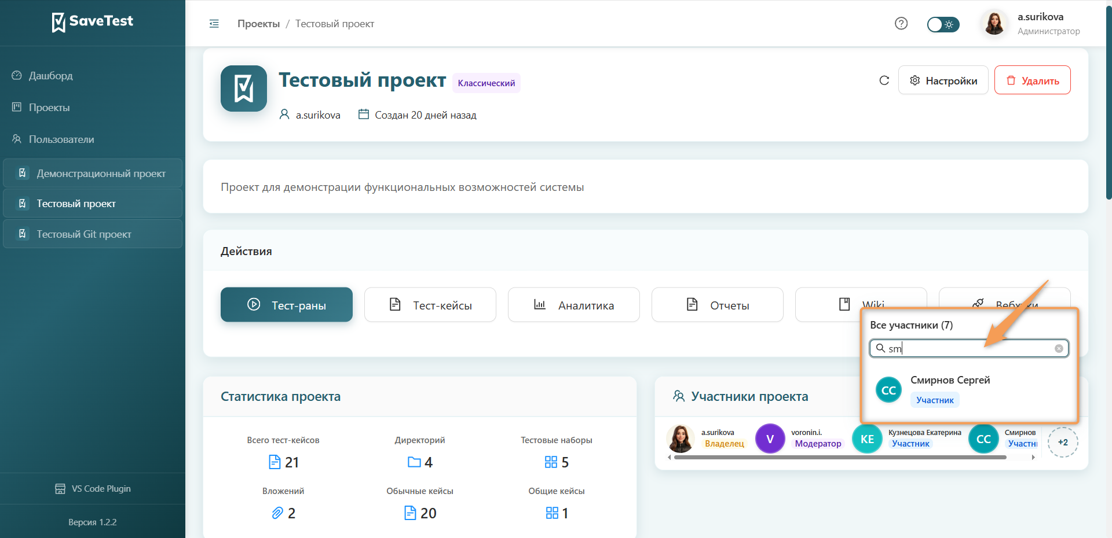Open the VS Code Plugin link
The image size is (1112, 538).
[x=93, y=489]
